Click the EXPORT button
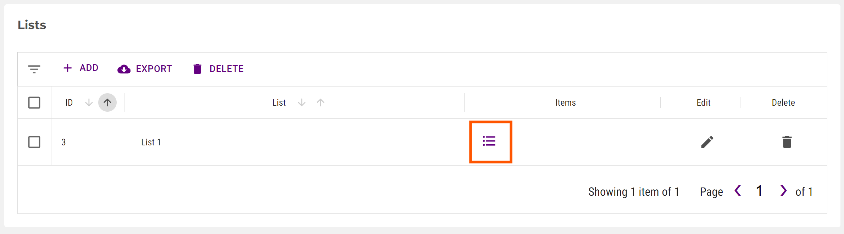The height and width of the screenshot is (234, 844). (x=145, y=69)
